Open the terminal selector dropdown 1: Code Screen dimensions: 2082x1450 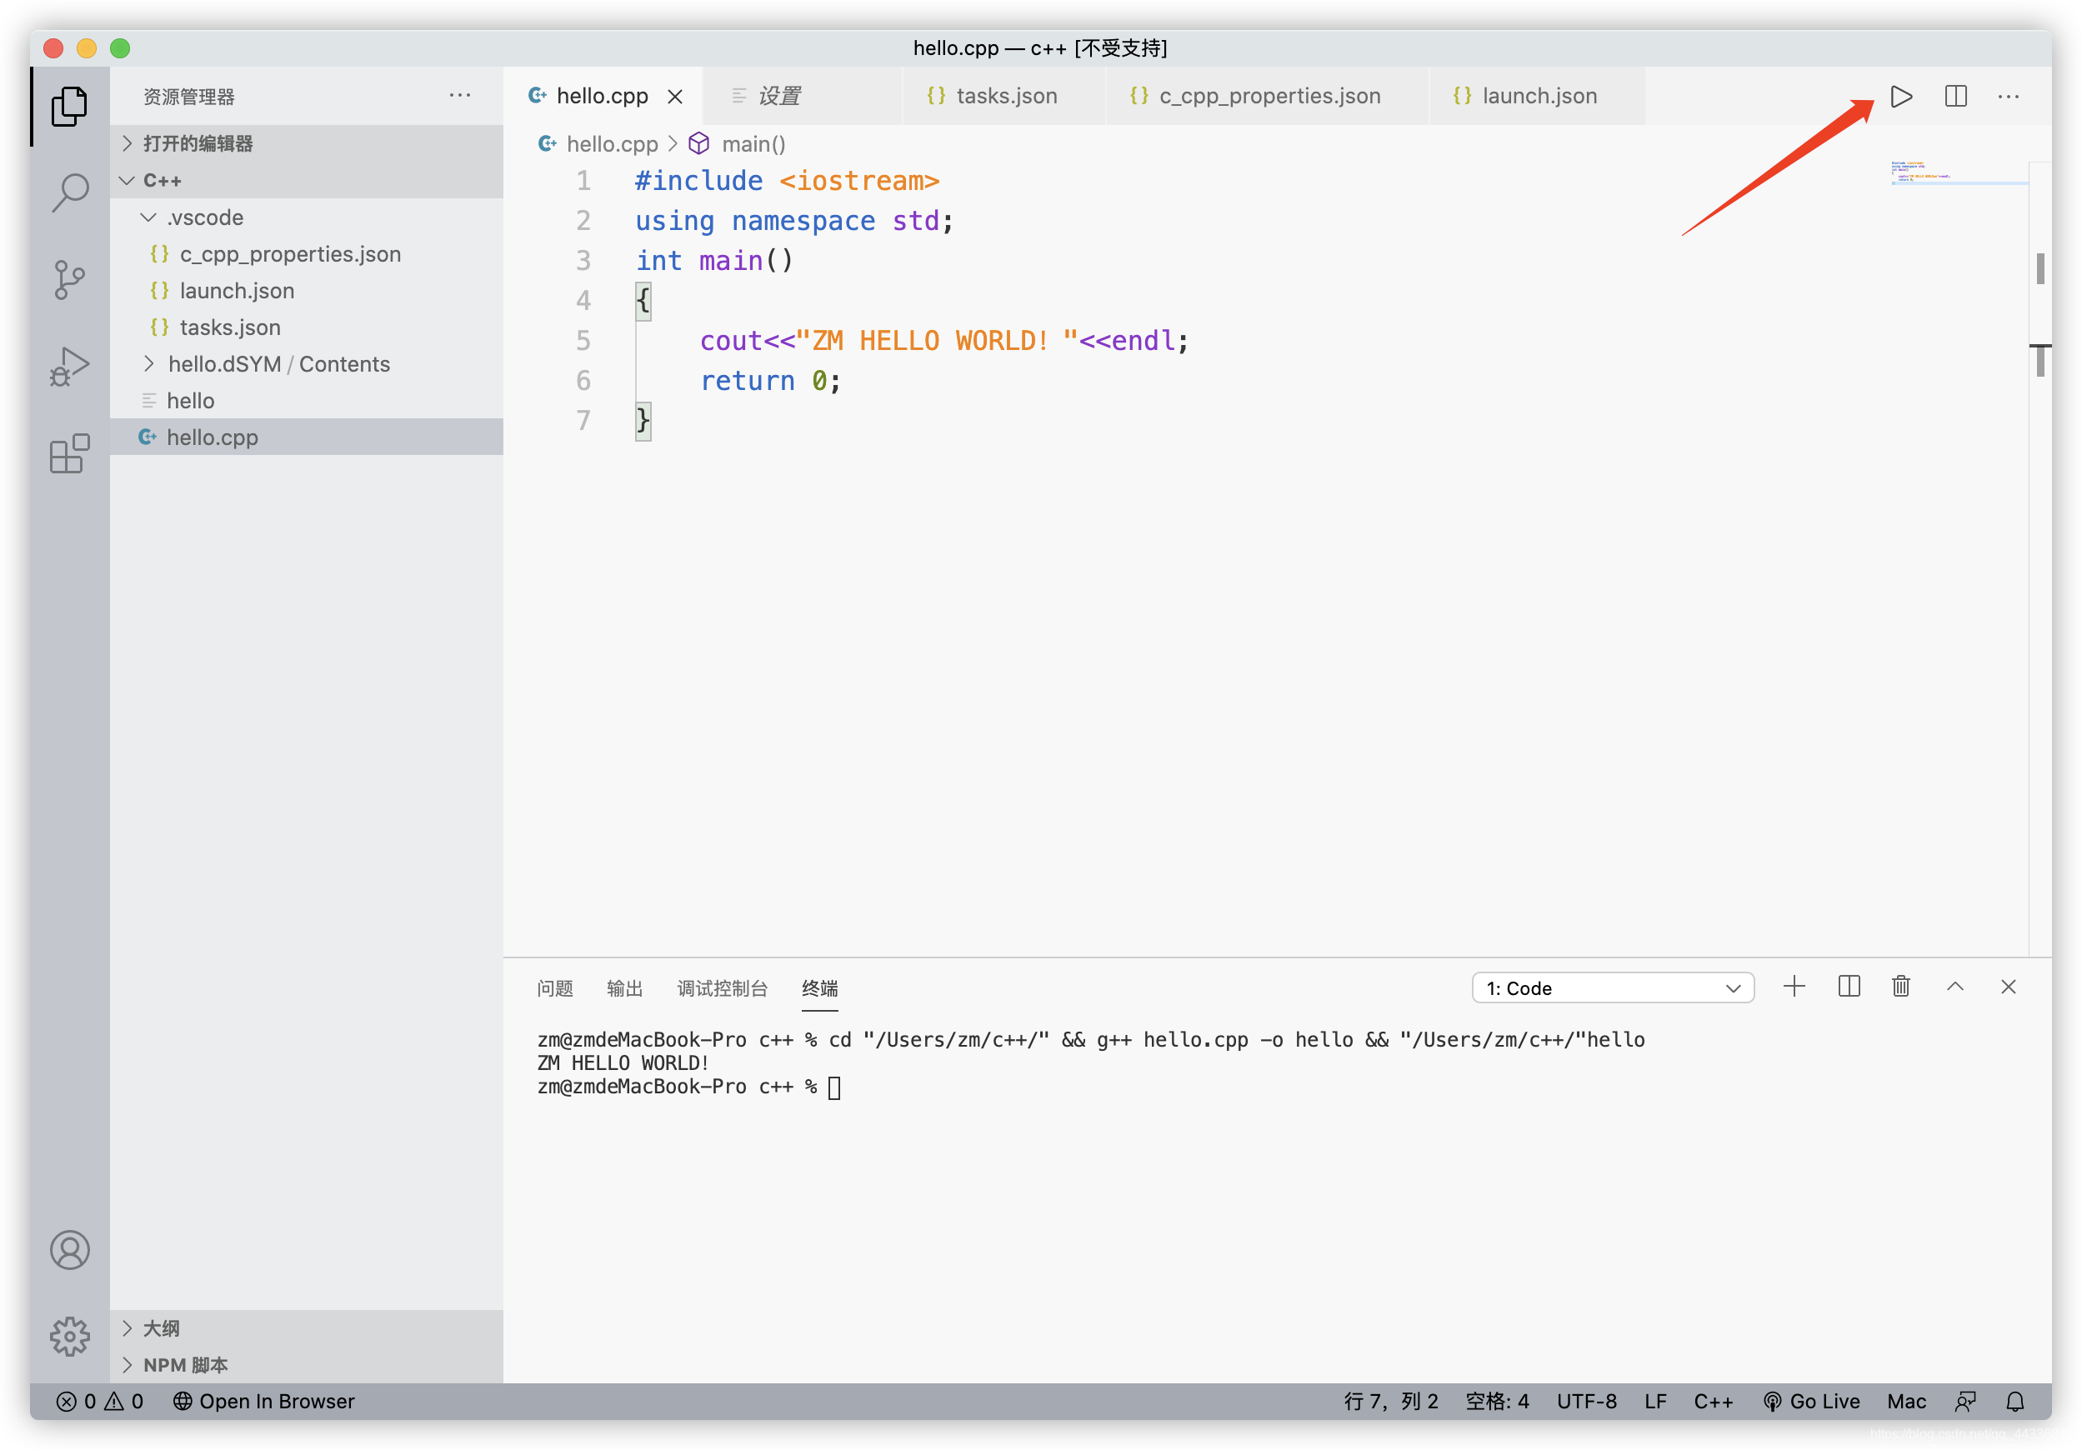(1612, 987)
